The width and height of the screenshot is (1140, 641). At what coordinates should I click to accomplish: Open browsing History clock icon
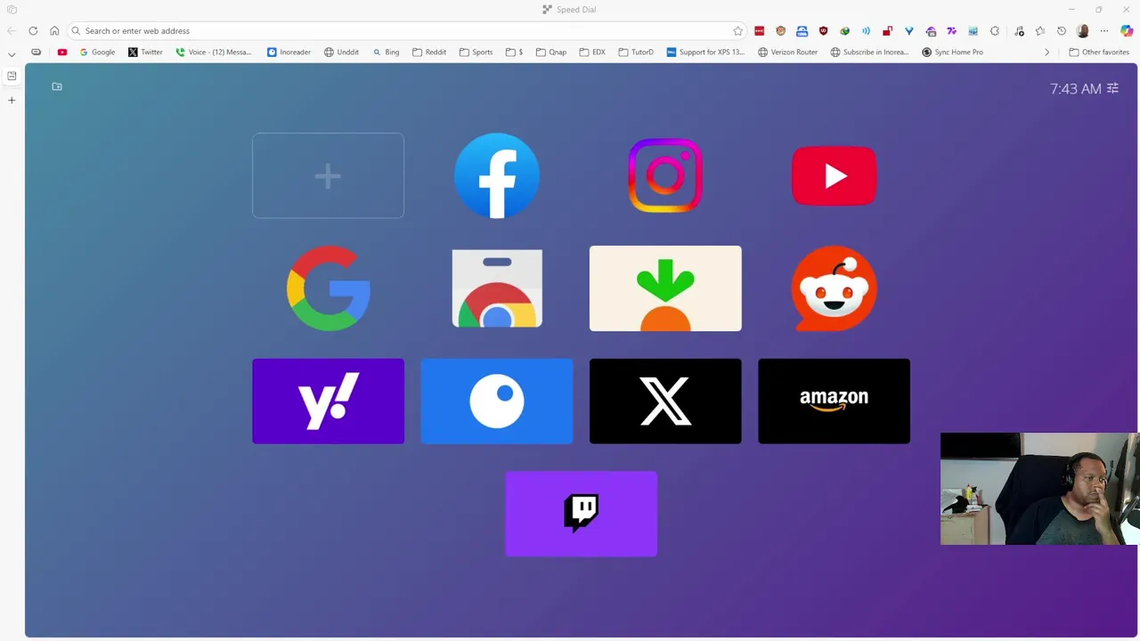tap(1061, 31)
